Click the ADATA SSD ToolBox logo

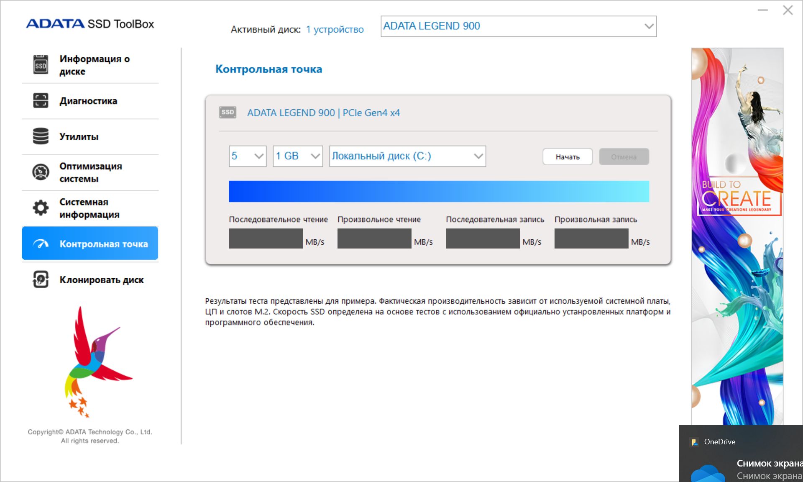click(x=90, y=24)
